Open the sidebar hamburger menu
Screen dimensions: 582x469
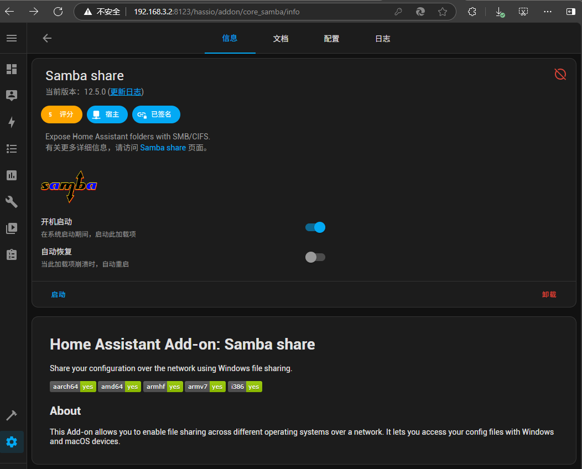coord(12,38)
